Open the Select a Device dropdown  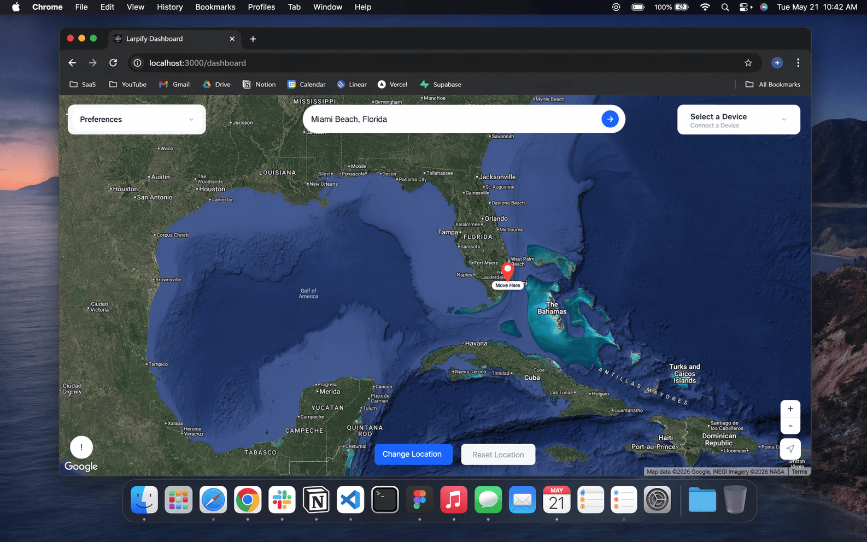point(739,120)
